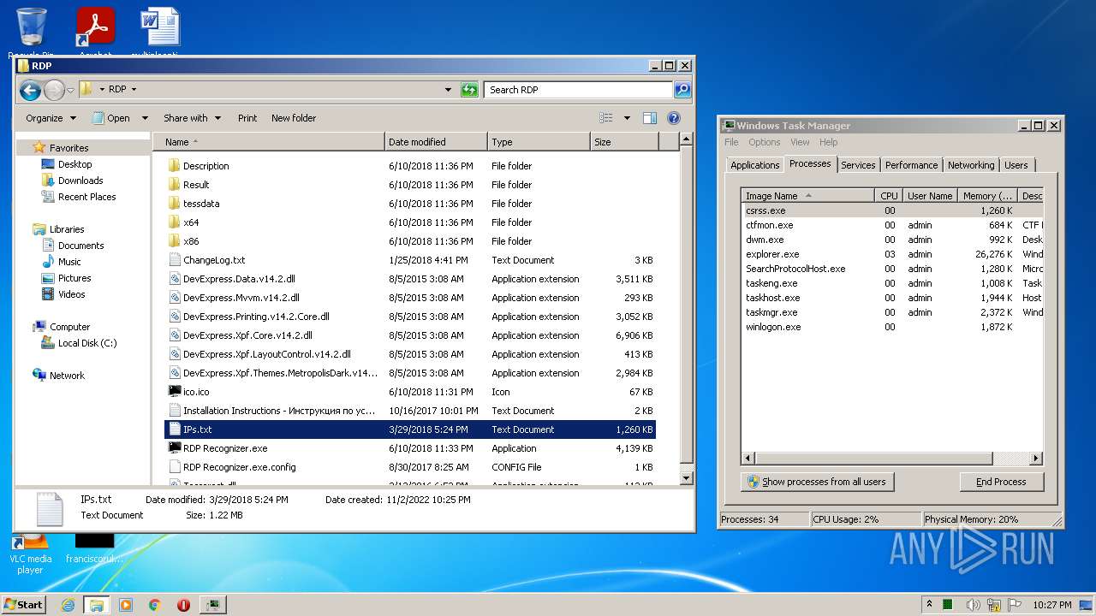This screenshot has width=1096, height=616.
Task: Click the search magnifier icon
Action: (682, 89)
